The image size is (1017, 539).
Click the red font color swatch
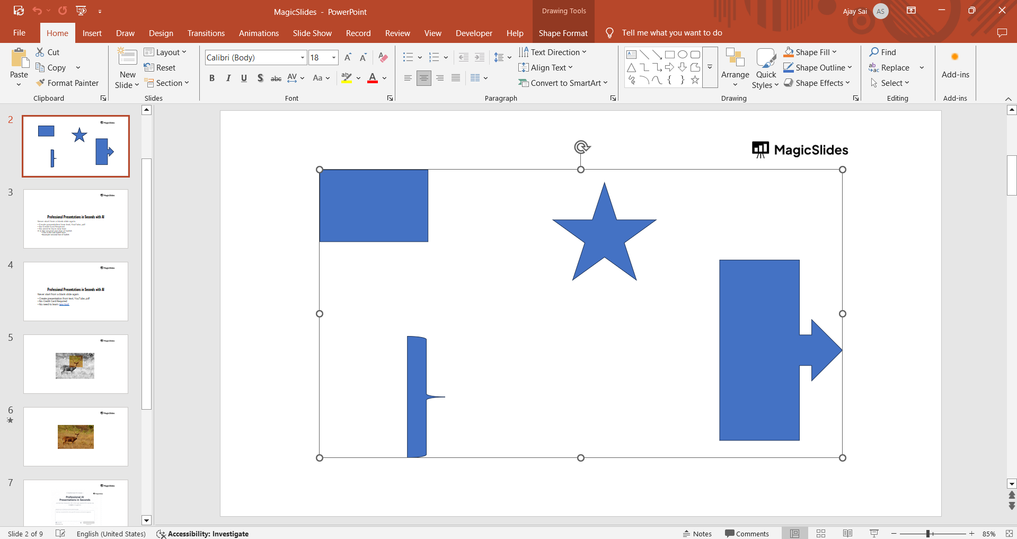(x=373, y=78)
